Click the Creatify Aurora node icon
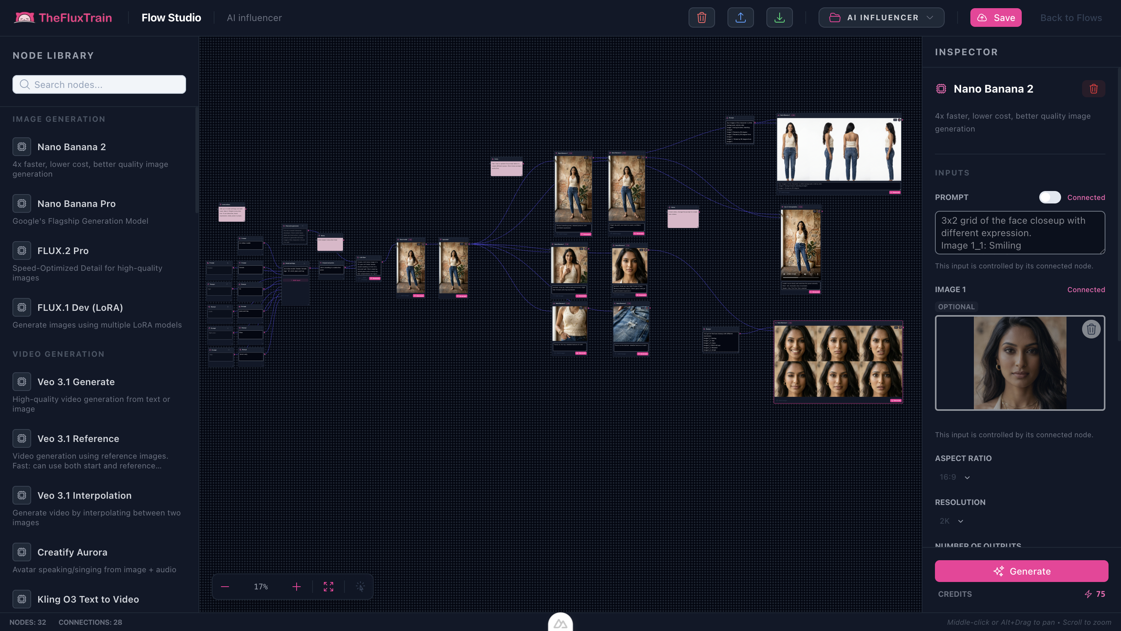Screen dimensions: 1121x631 coord(22,552)
